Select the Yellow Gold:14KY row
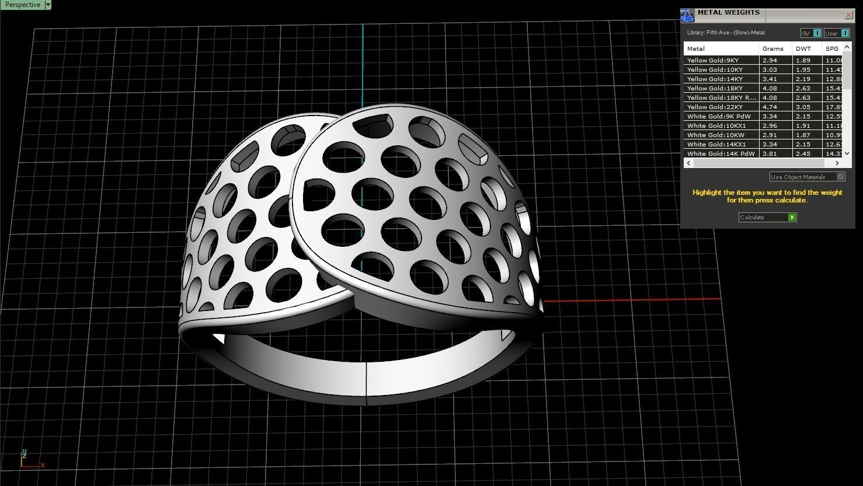 (764, 79)
